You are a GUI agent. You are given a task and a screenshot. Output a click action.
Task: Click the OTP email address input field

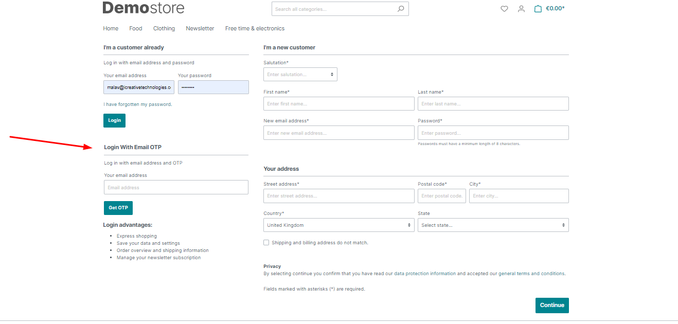coord(176,187)
